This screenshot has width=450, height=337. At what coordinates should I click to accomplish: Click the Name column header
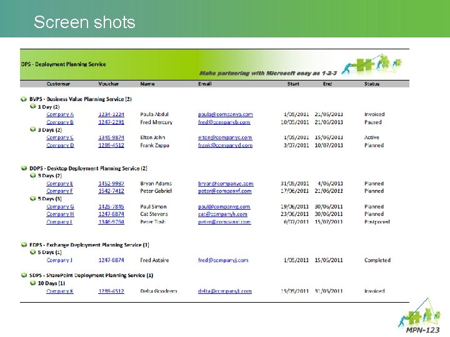point(147,84)
